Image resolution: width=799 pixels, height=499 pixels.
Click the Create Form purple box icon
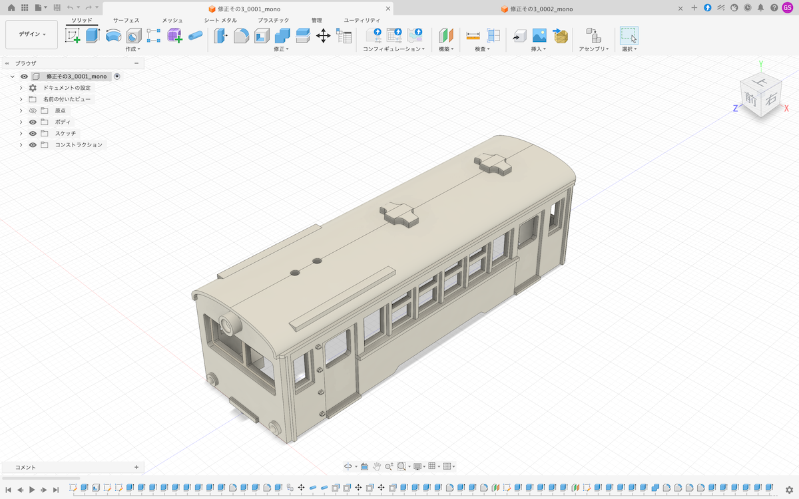point(174,36)
